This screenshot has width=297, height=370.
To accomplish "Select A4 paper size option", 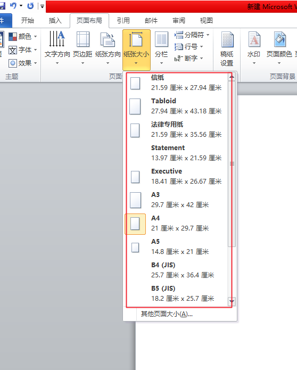I will tap(177, 223).
